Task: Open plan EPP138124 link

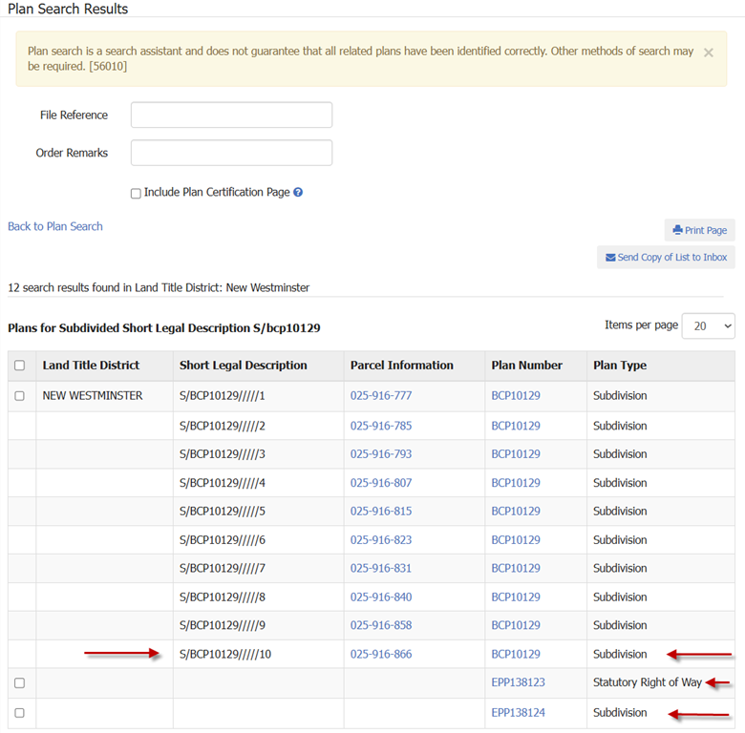Action: click(518, 713)
